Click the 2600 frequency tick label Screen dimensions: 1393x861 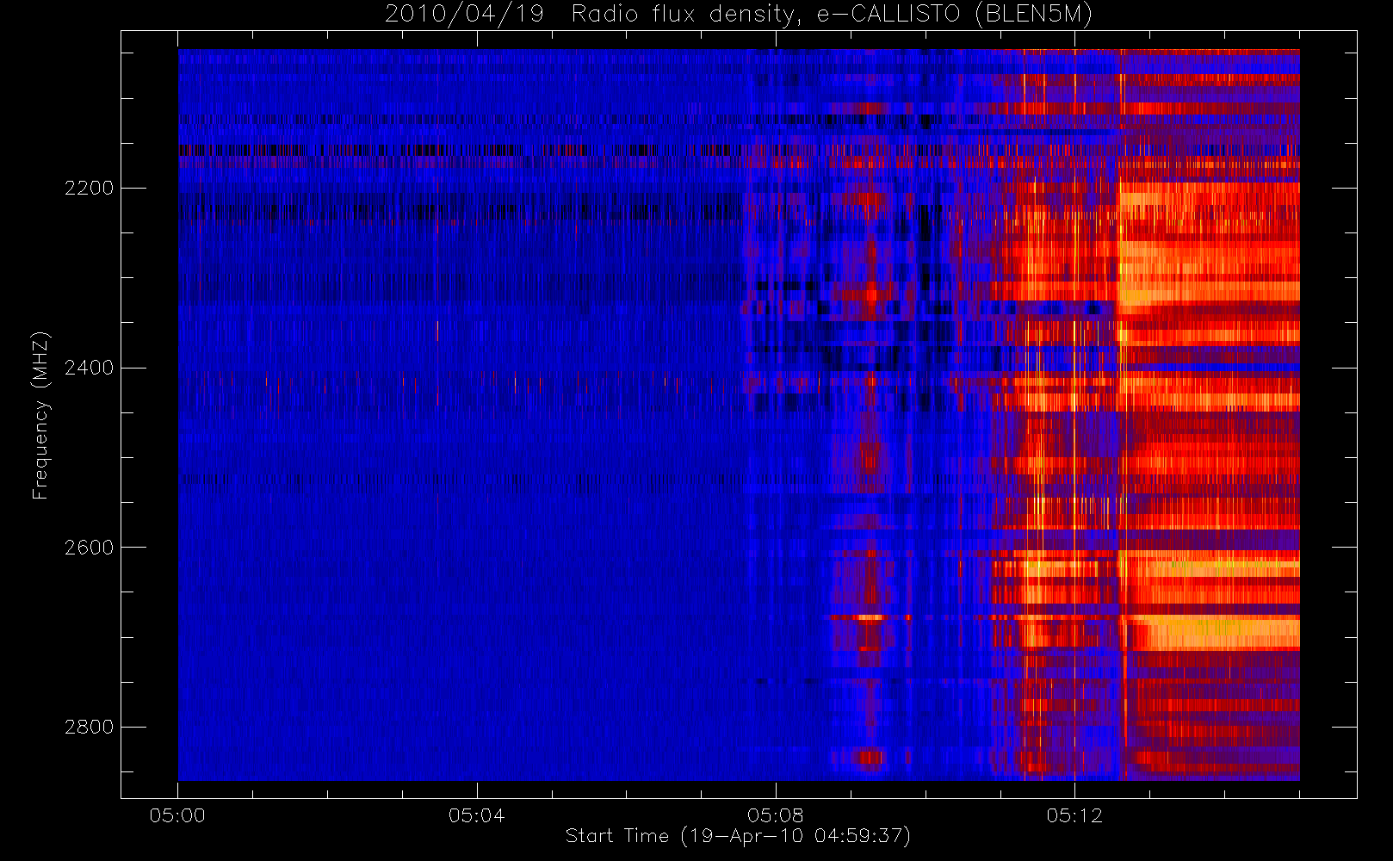point(89,548)
